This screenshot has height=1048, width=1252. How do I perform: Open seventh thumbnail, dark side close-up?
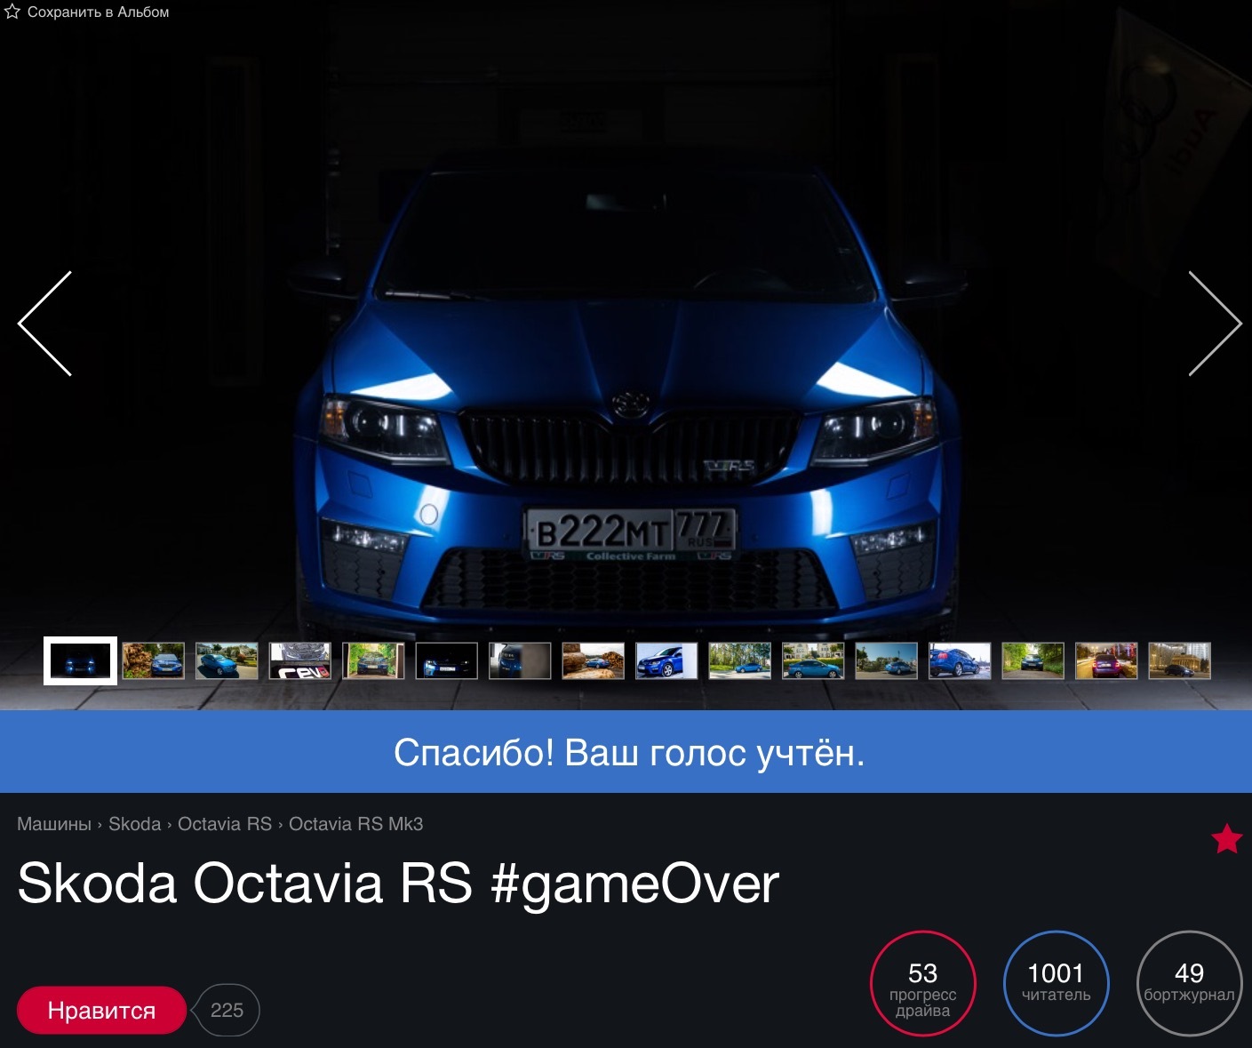(x=520, y=660)
